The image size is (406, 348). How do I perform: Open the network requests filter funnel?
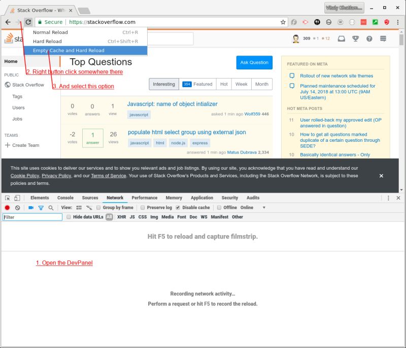42,207
